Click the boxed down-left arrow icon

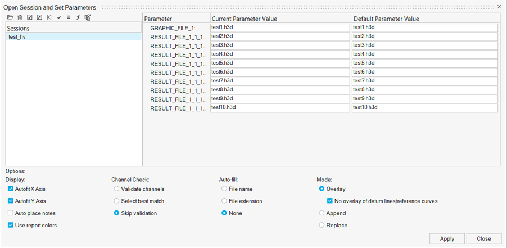30,17
